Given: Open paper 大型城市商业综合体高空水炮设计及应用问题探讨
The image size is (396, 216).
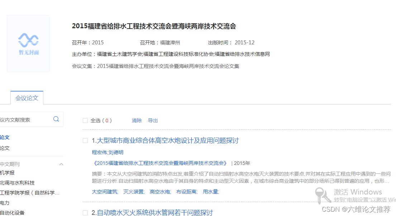Looking at the screenshot, I should tap(168, 141).
